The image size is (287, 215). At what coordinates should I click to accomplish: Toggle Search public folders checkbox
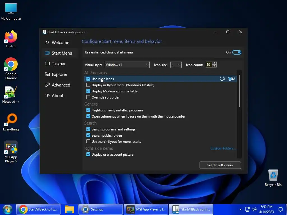(x=88, y=135)
